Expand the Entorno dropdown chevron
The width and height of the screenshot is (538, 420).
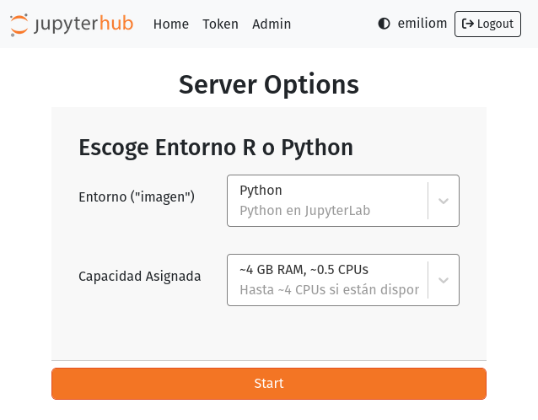443,201
